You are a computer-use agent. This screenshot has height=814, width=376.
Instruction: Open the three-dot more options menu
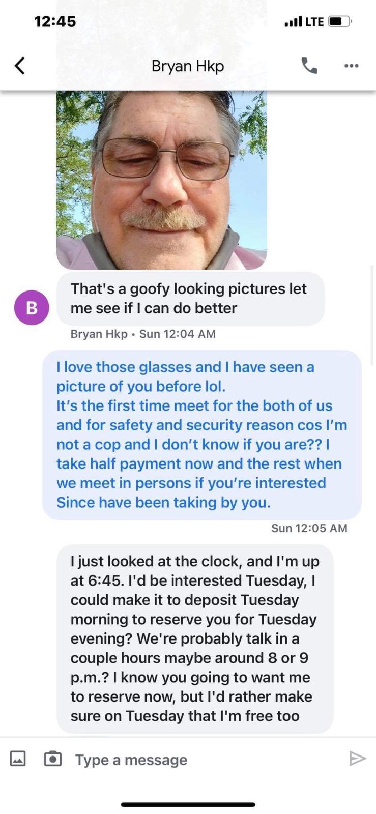tap(352, 66)
